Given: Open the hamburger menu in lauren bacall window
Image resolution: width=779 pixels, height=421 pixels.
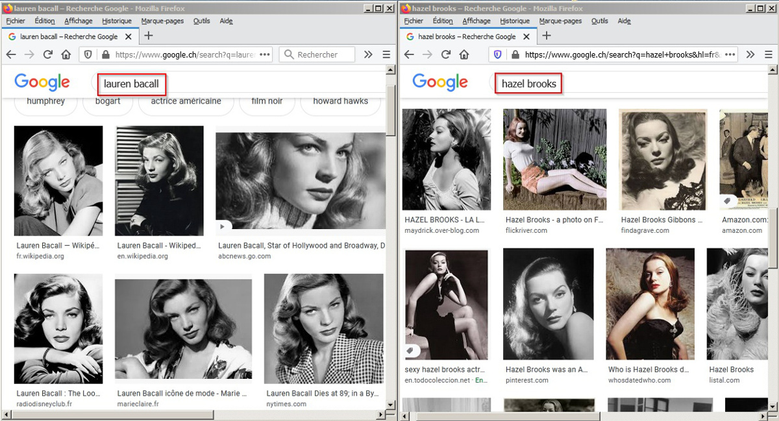Looking at the screenshot, I should [x=386, y=54].
